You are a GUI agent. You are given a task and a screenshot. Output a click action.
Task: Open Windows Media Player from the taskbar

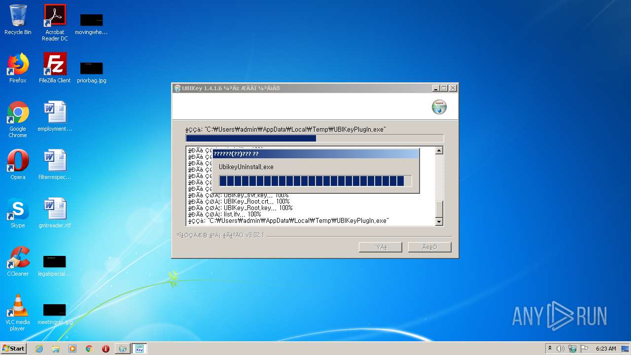pyautogui.click(x=72, y=349)
